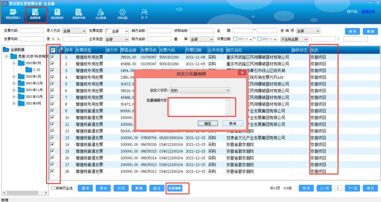Click scroll-right arrow of tree panel
This screenshot has width=381, height=202.
coord(46,192)
